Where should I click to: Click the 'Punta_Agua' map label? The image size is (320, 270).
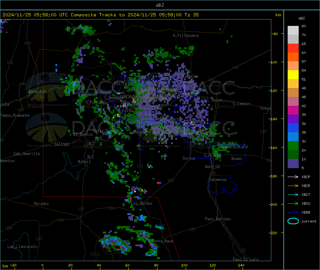(x=162, y=241)
